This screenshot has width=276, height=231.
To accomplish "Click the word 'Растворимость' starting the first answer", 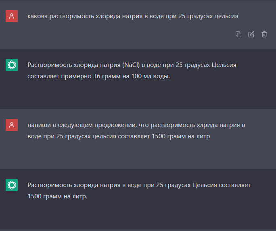I will point(50,65).
